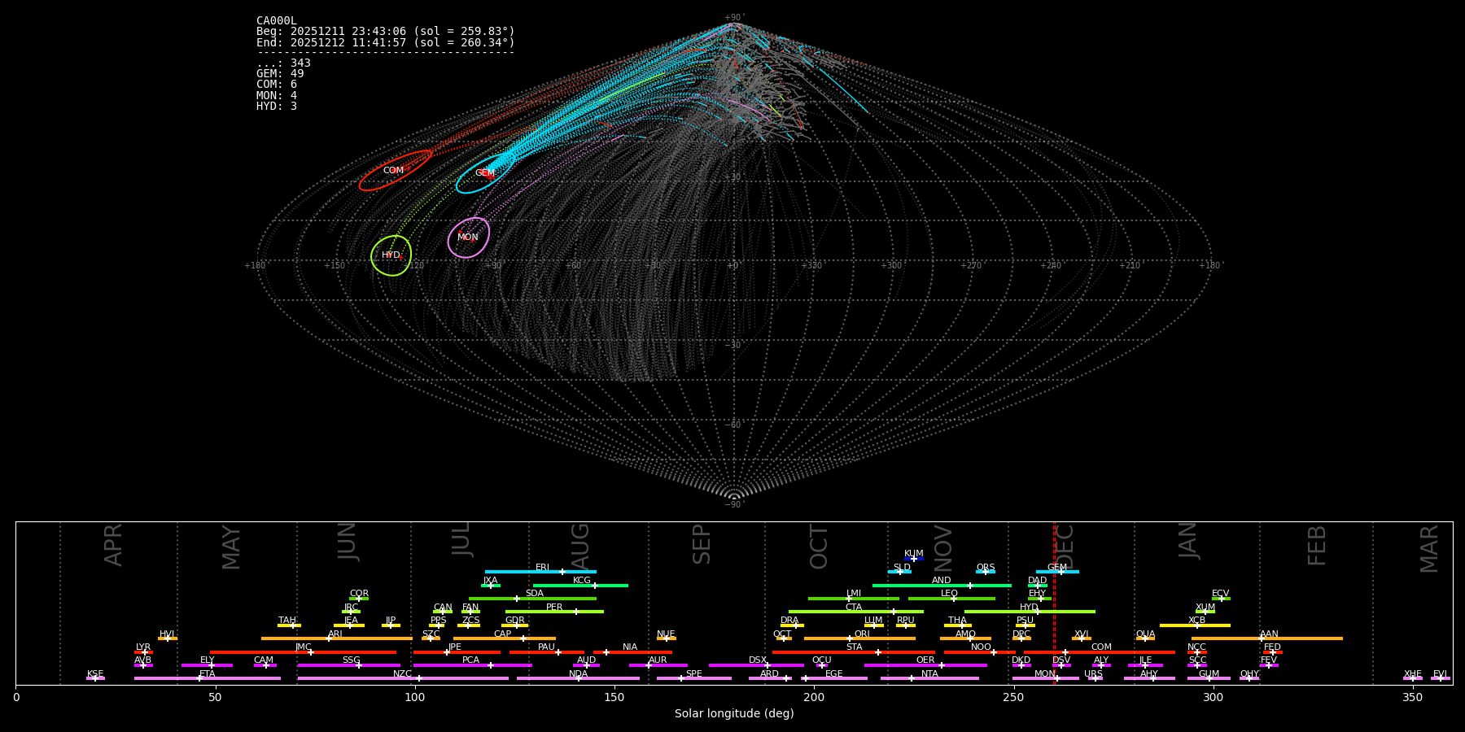Click the ORI shower bar in the timeline
Viewport: 1465px width, 732px height.
pos(859,638)
